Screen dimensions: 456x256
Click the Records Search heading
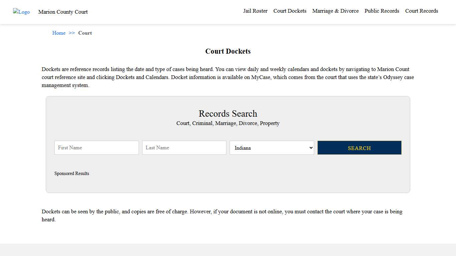228,114
